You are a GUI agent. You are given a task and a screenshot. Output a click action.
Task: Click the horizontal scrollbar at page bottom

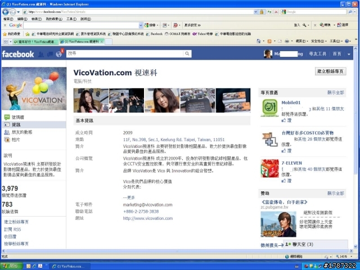click(x=177, y=251)
